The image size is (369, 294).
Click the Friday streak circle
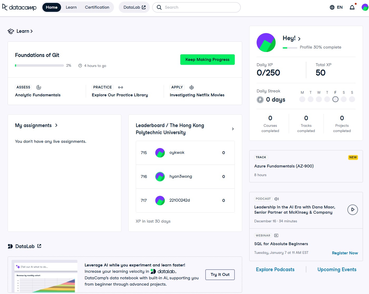click(335, 99)
